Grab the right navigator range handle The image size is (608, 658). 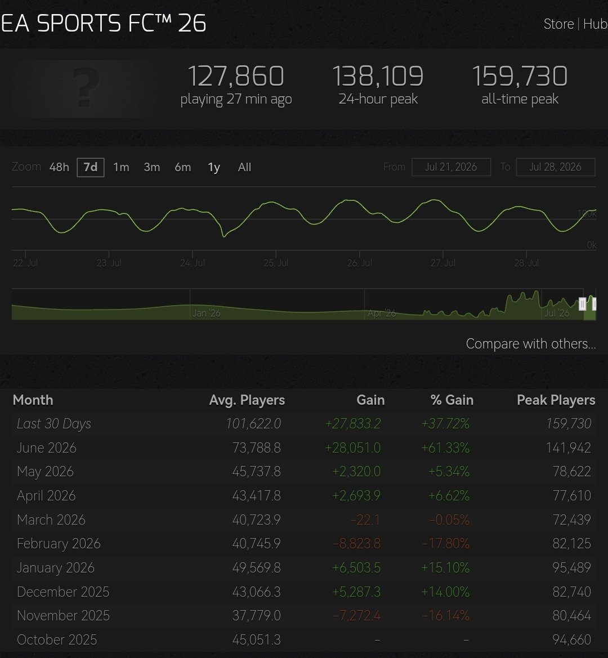pos(594,305)
